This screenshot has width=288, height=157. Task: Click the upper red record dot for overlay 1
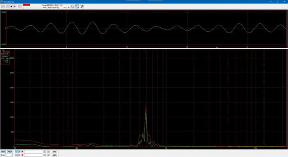pyautogui.click(x=22, y=152)
